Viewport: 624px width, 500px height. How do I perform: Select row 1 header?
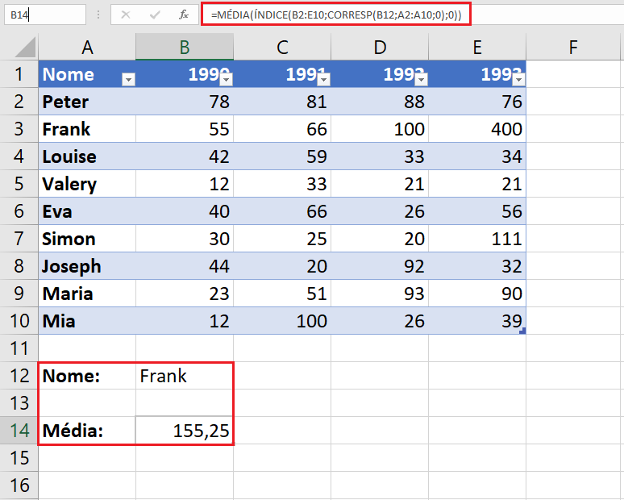tap(19, 74)
